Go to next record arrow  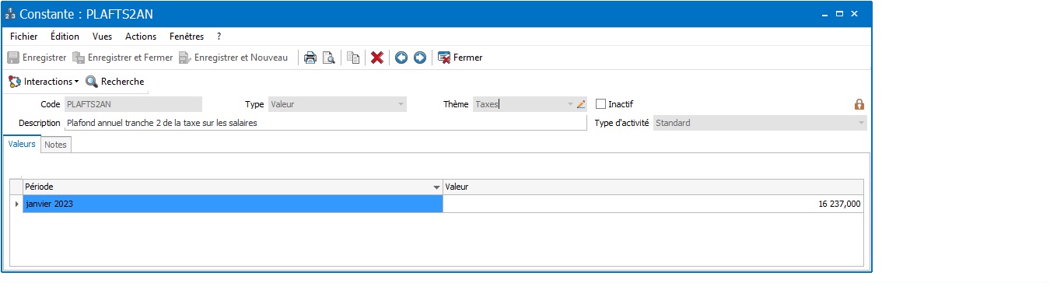click(x=420, y=58)
